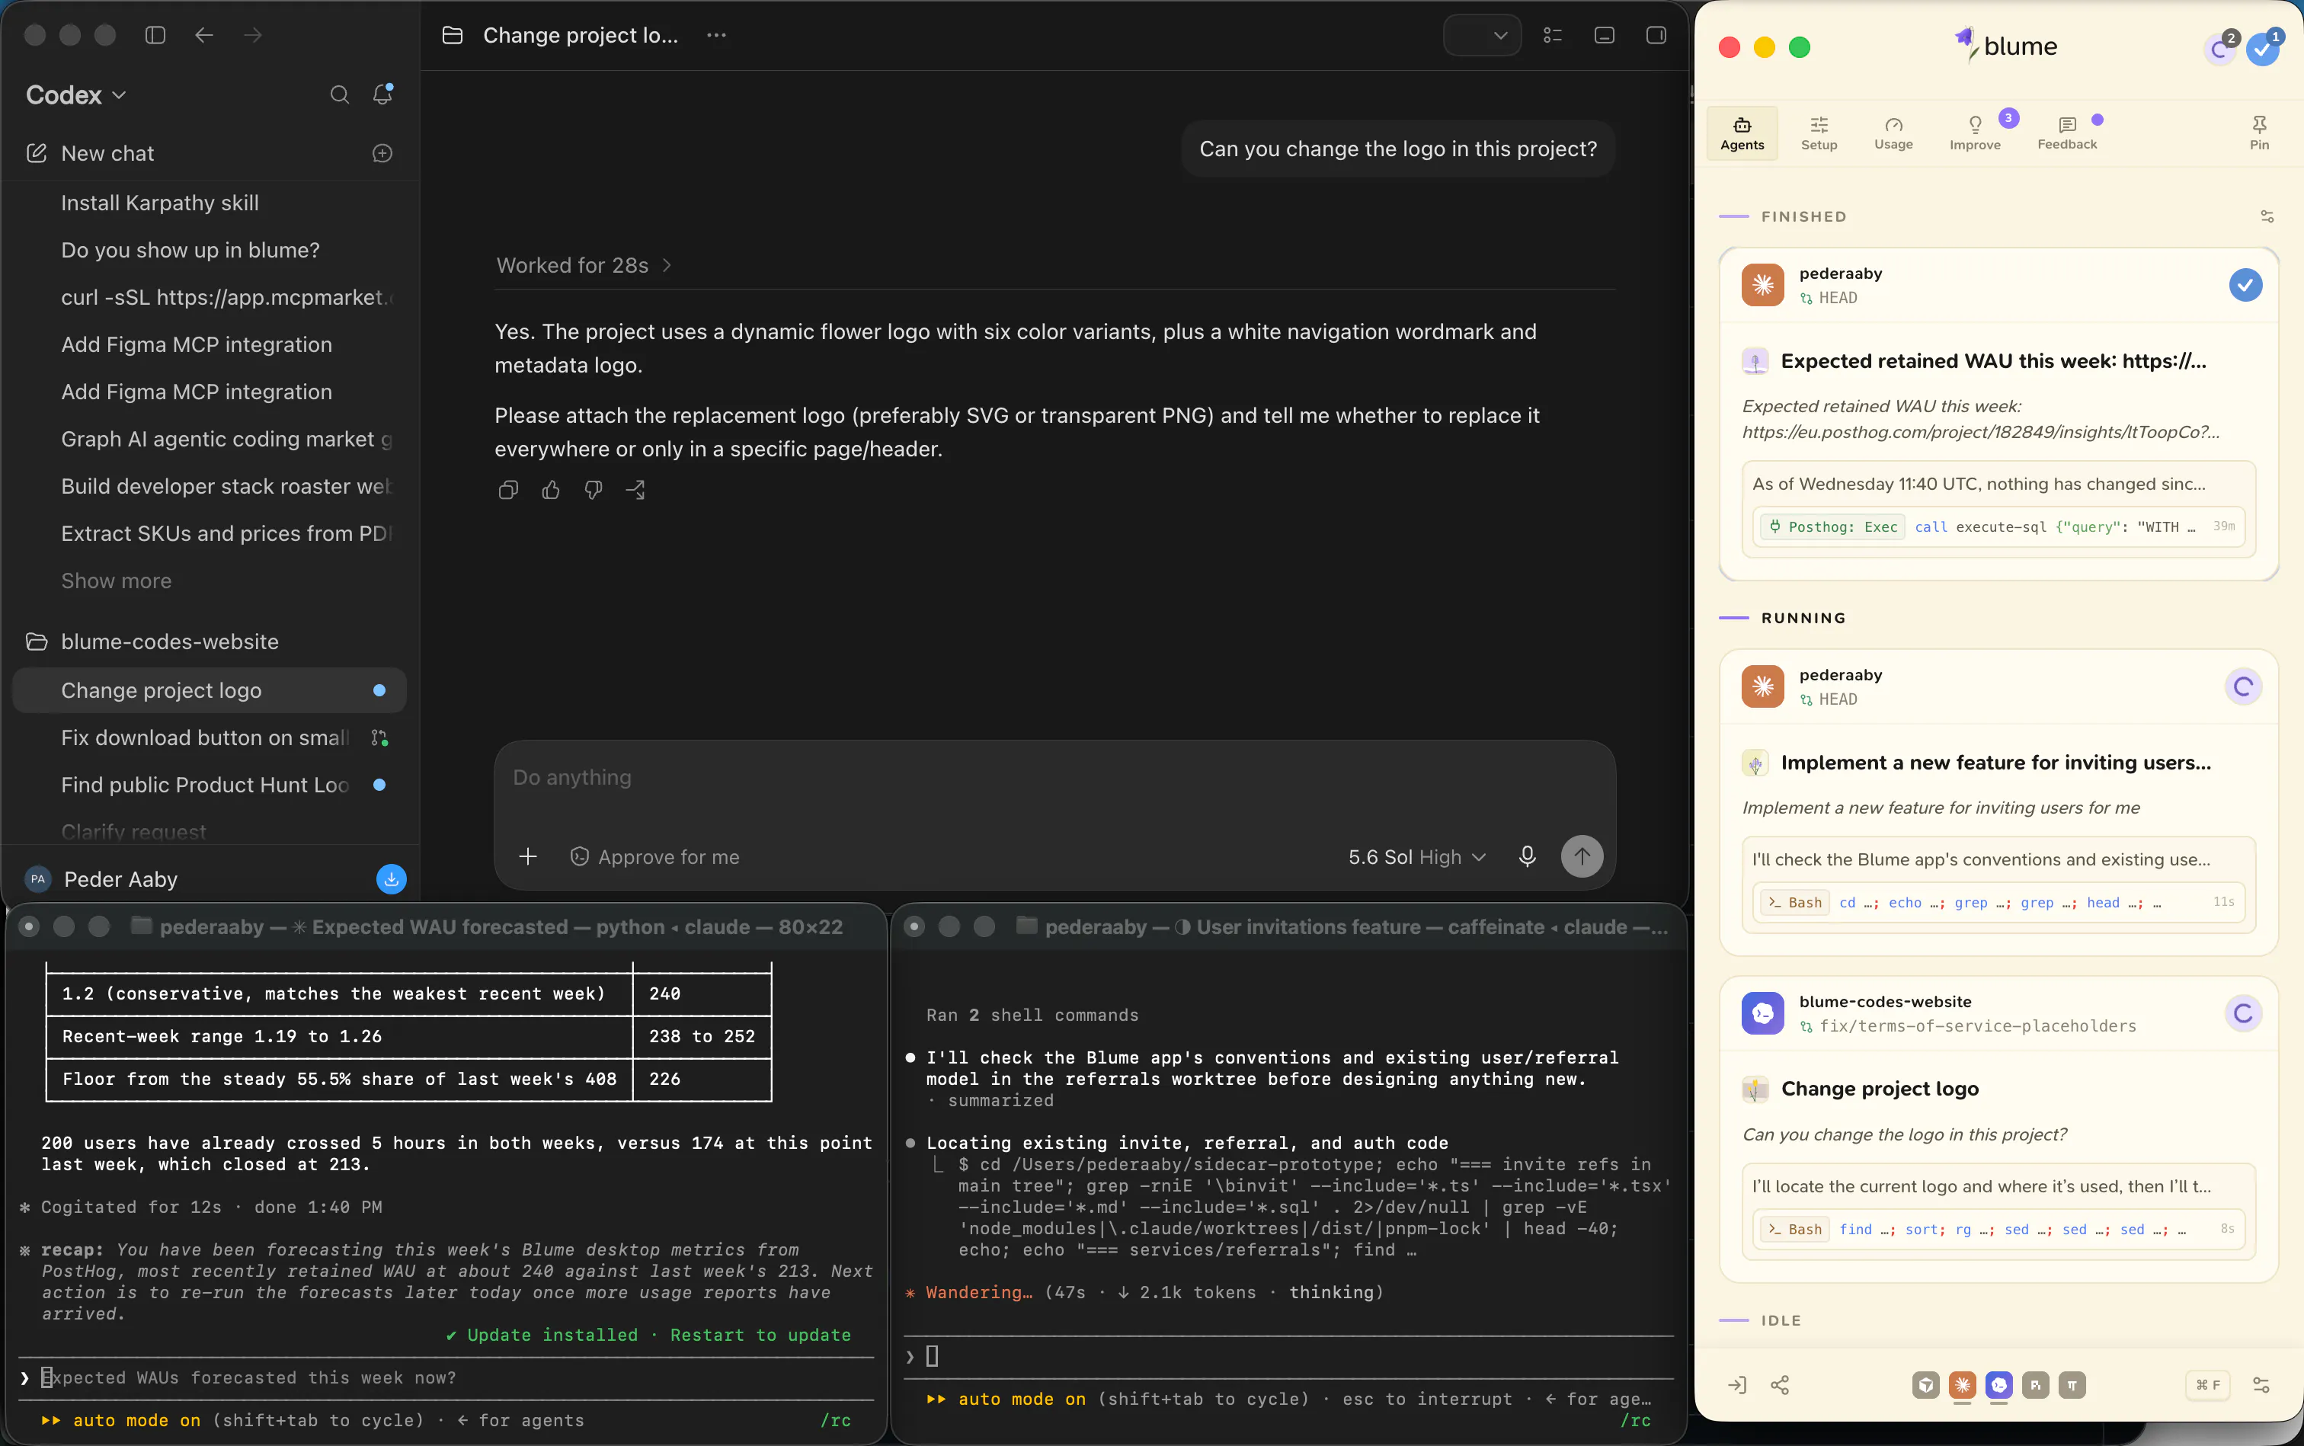
Task: Open the sliders settings icon in blume's bottom bar
Action: tap(2261, 1385)
